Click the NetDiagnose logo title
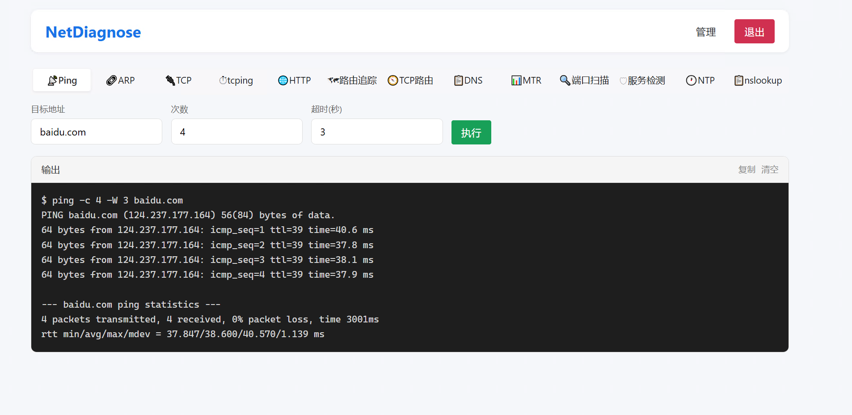 93,32
